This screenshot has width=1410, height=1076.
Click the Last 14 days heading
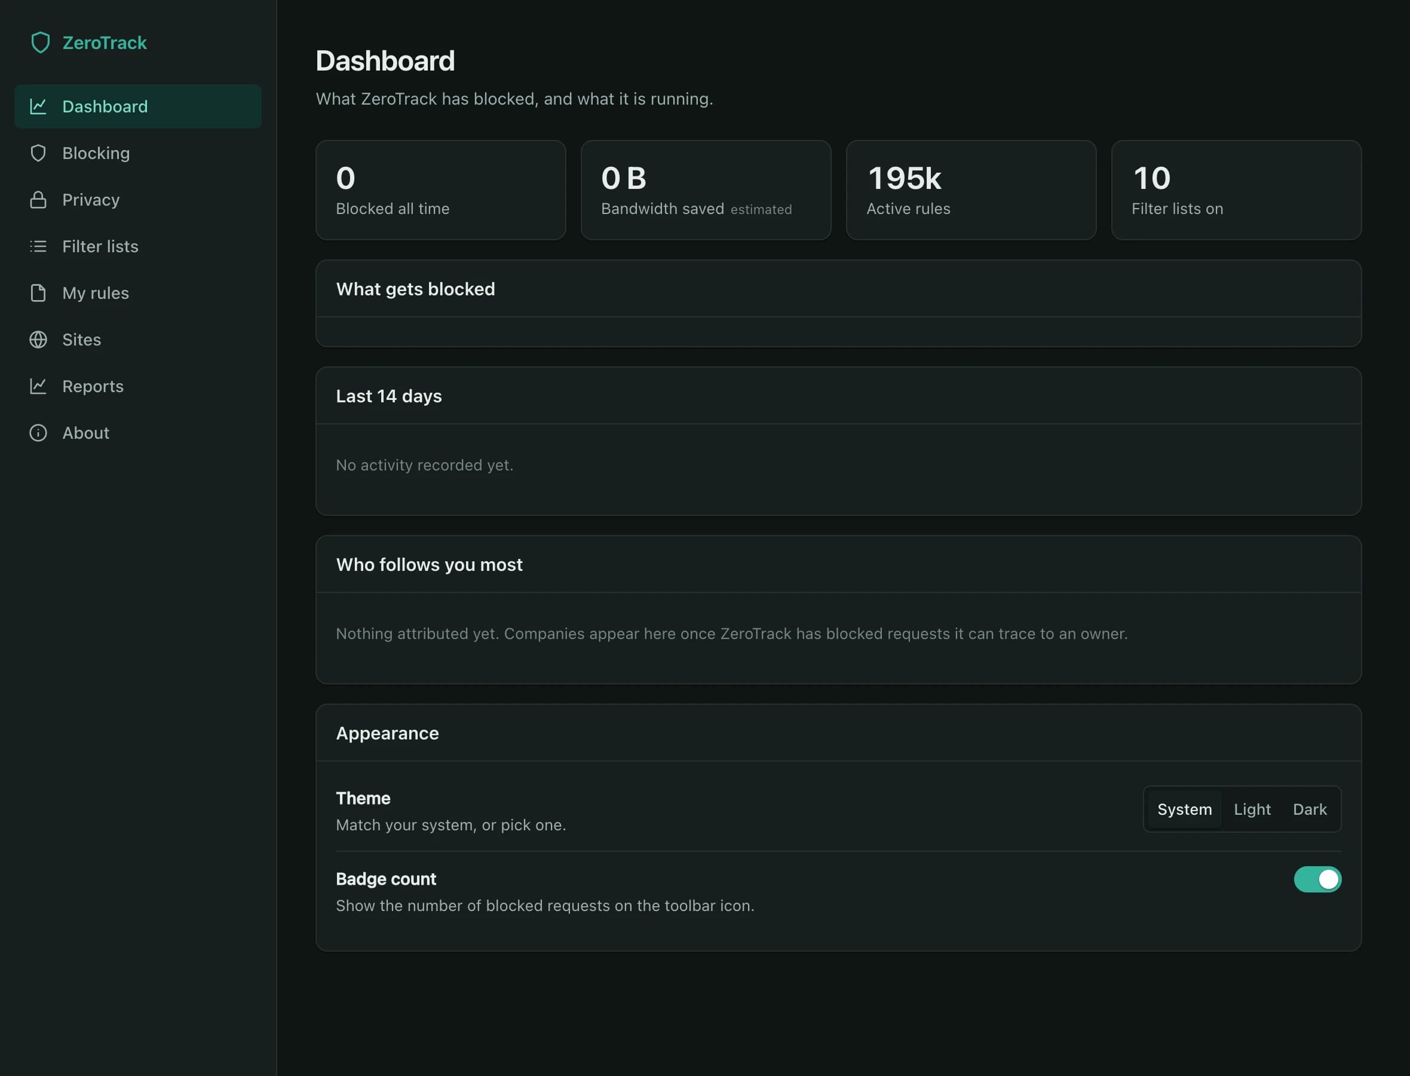coord(389,396)
